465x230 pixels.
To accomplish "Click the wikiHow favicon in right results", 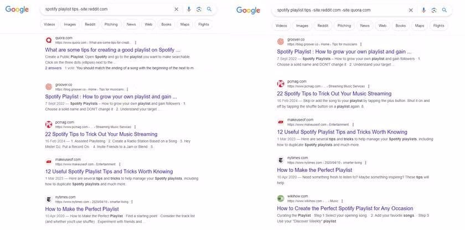I will point(281,198).
